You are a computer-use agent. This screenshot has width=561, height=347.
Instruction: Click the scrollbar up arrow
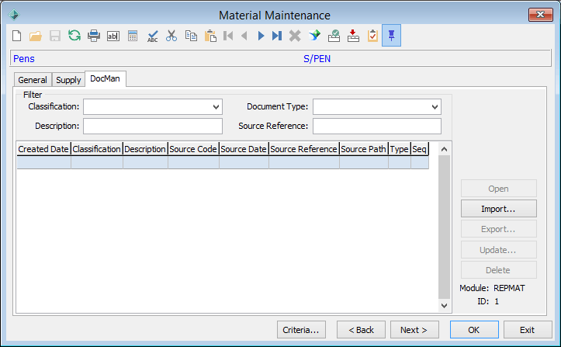(x=444, y=149)
